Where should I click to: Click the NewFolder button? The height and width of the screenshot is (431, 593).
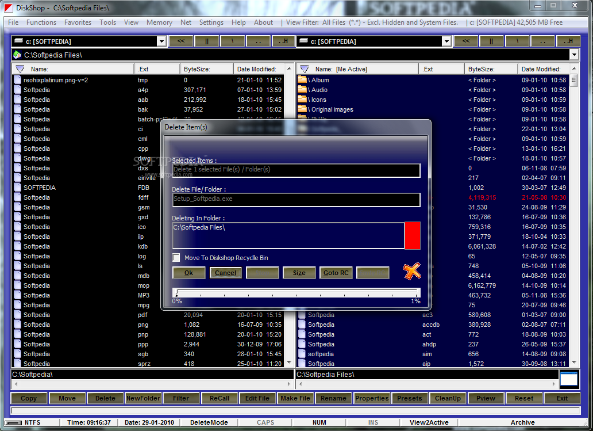coord(143,398)
